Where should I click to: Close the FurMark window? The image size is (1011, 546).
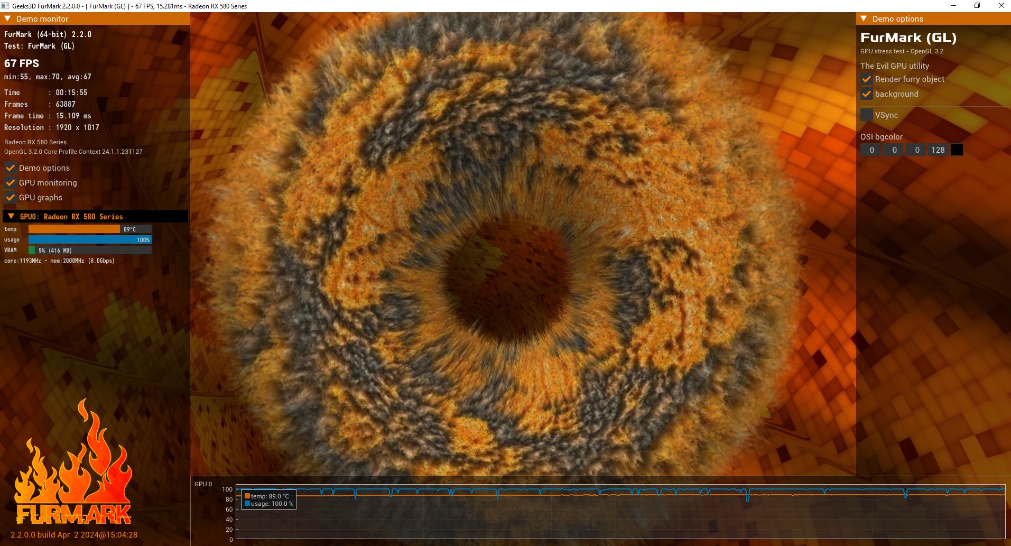pyautogui.click(x=1001, y=6)
